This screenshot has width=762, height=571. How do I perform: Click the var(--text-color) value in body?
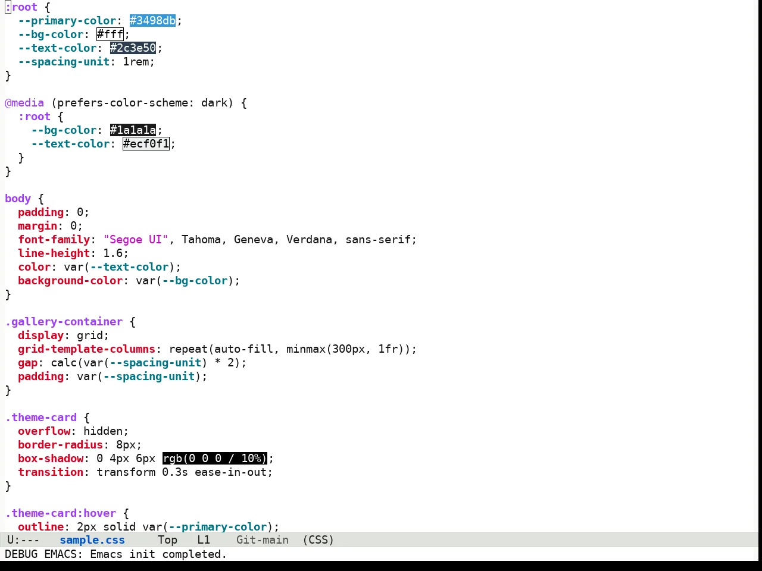tap(120, 267)
